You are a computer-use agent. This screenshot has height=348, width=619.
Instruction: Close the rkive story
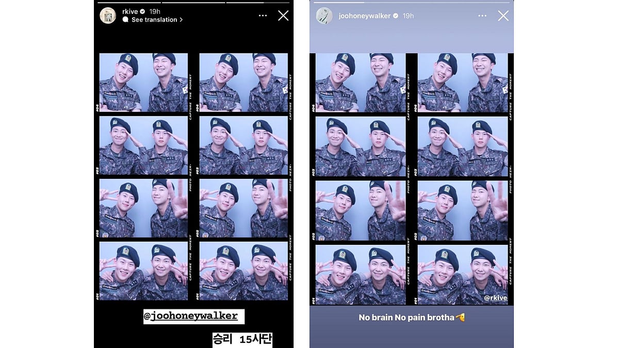click(283, 15)
